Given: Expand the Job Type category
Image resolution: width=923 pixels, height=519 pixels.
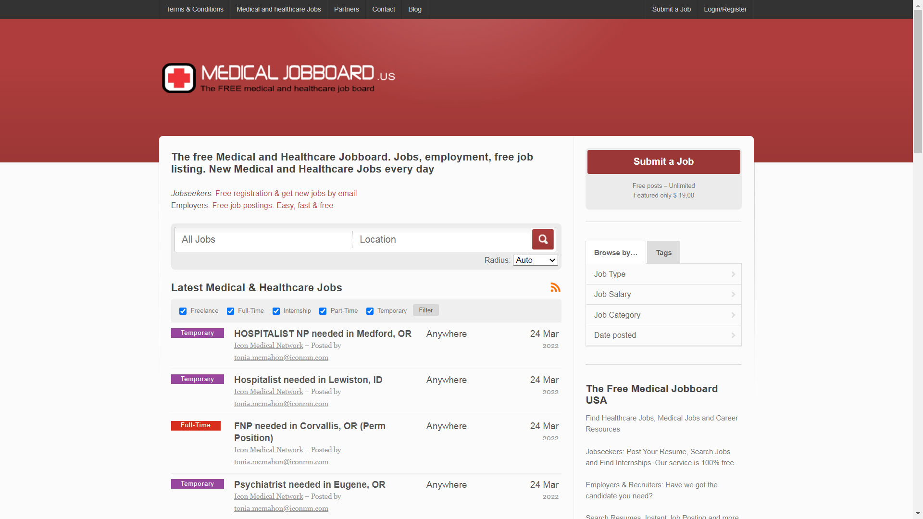Looking at the screenshot, I should [x=663, y=274].
